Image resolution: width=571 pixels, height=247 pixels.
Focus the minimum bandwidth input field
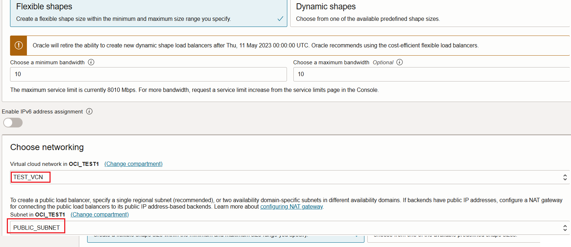pos(148,74)
